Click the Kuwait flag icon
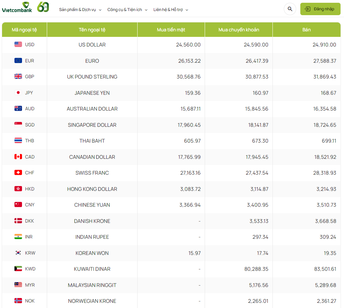The width and height of the screenshot is (344, 308). [x=18, y=269]
